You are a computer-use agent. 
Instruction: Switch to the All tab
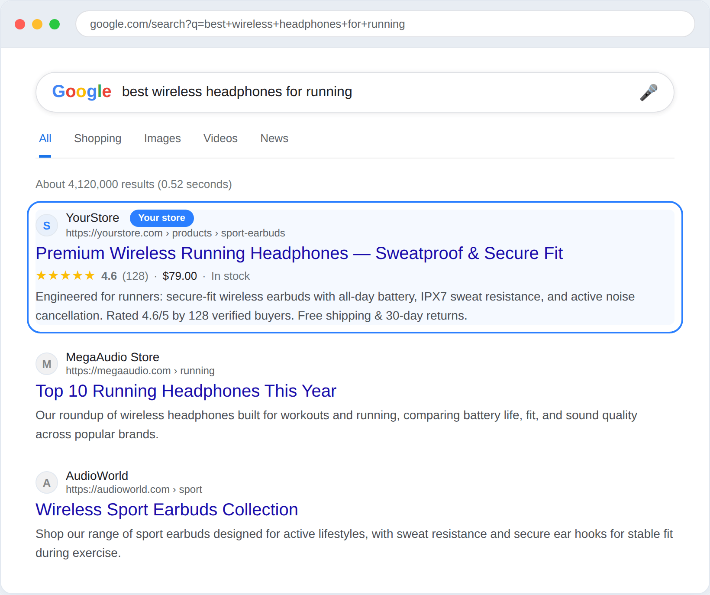tap(45, 138)
